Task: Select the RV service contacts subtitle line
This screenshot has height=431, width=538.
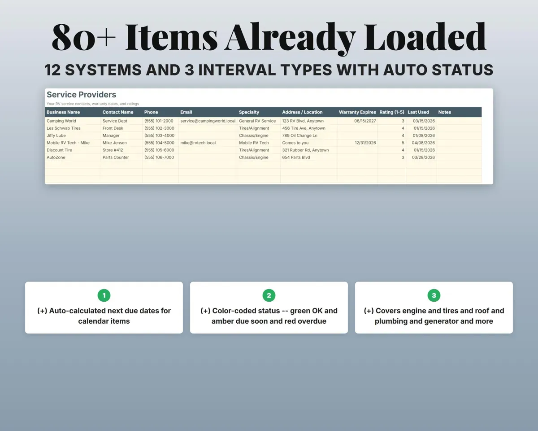Action: [93, 104]
